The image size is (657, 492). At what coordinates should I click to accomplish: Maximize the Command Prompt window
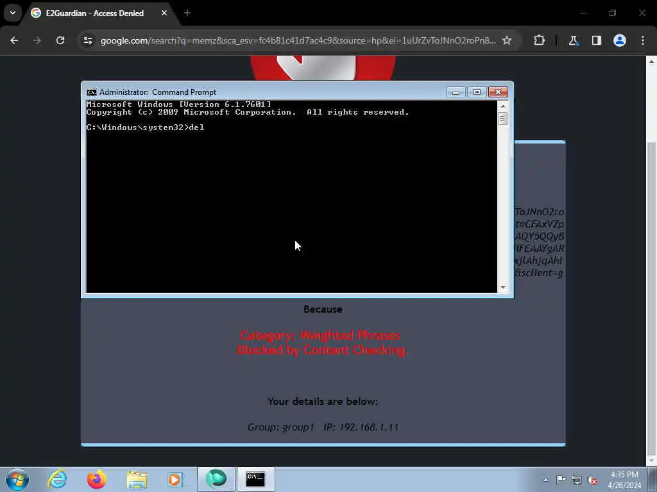477,92
